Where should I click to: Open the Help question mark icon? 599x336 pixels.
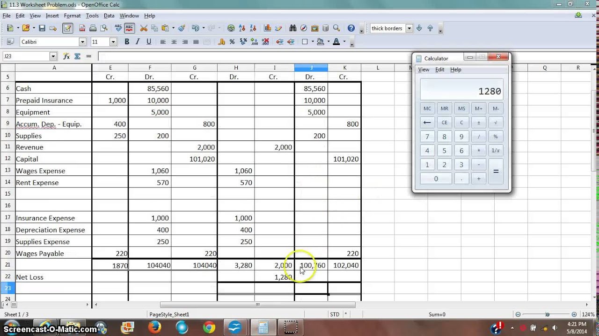(351, 28)
